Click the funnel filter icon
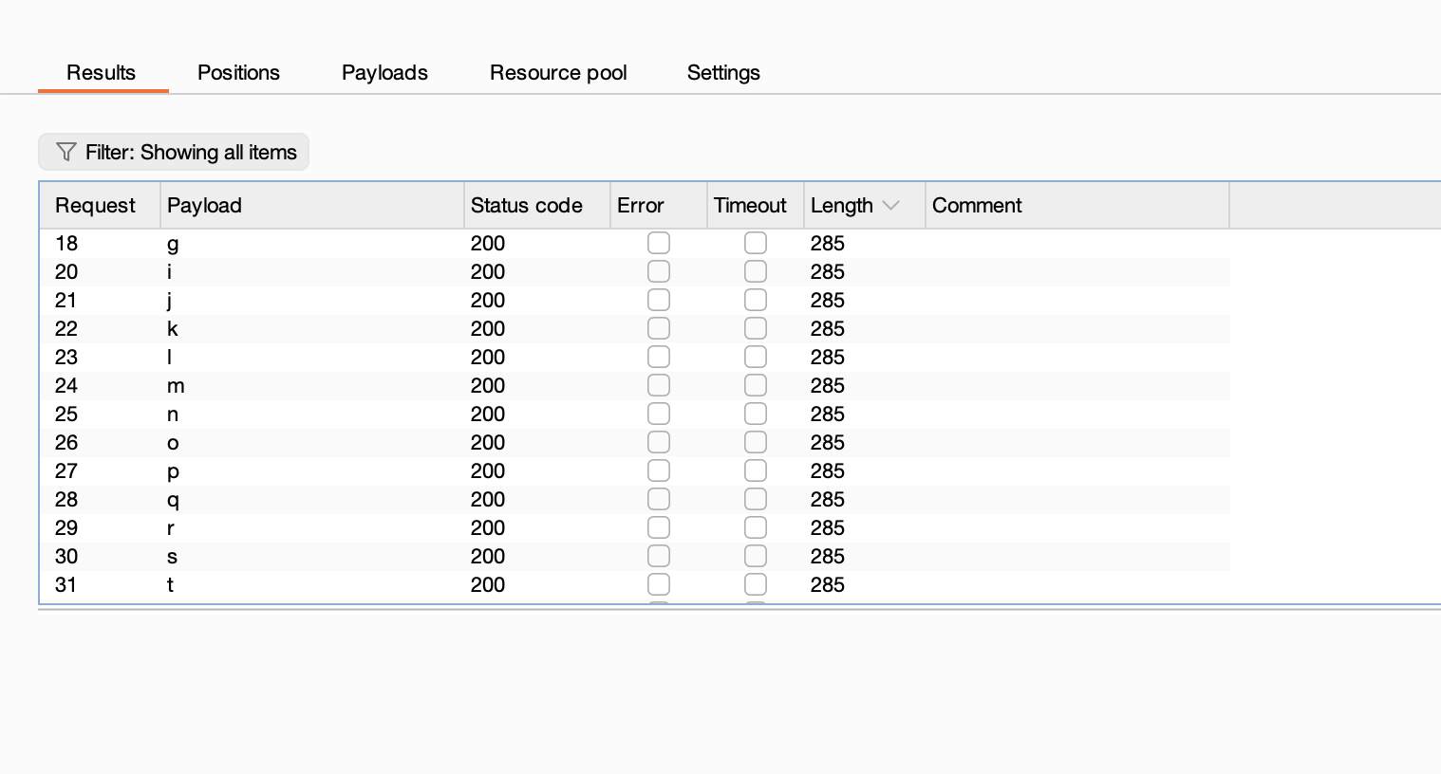This screenshot has width=1441, height=774. [65, 152]
